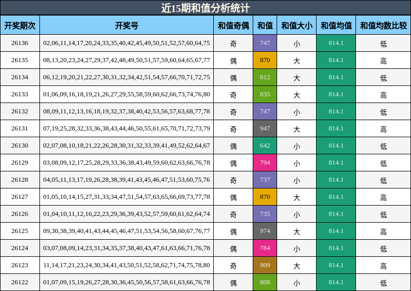Click purple sum cell 747 in row 26132
The width and height of the screenshot is (411, 291).
click(265, 111)
